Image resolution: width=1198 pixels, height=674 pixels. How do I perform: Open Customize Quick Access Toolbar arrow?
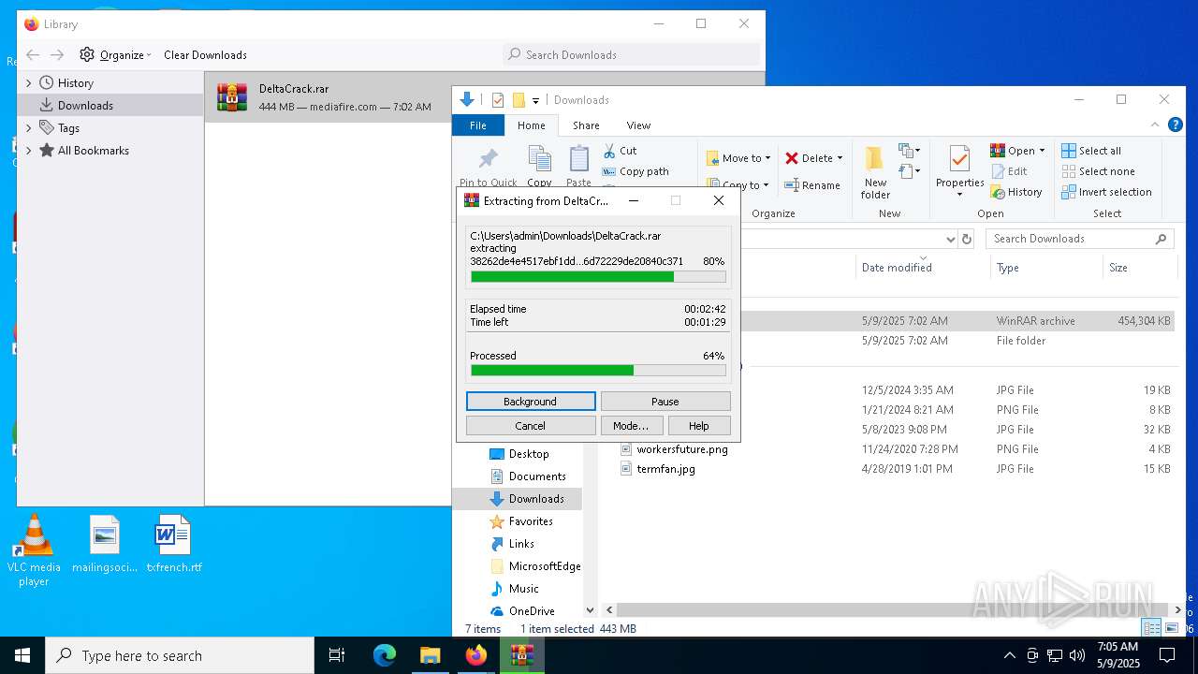click(535, 100)
